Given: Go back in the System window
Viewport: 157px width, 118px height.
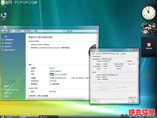Looking at the screenshot, I should pyautogui.click(x=3, y=31).
